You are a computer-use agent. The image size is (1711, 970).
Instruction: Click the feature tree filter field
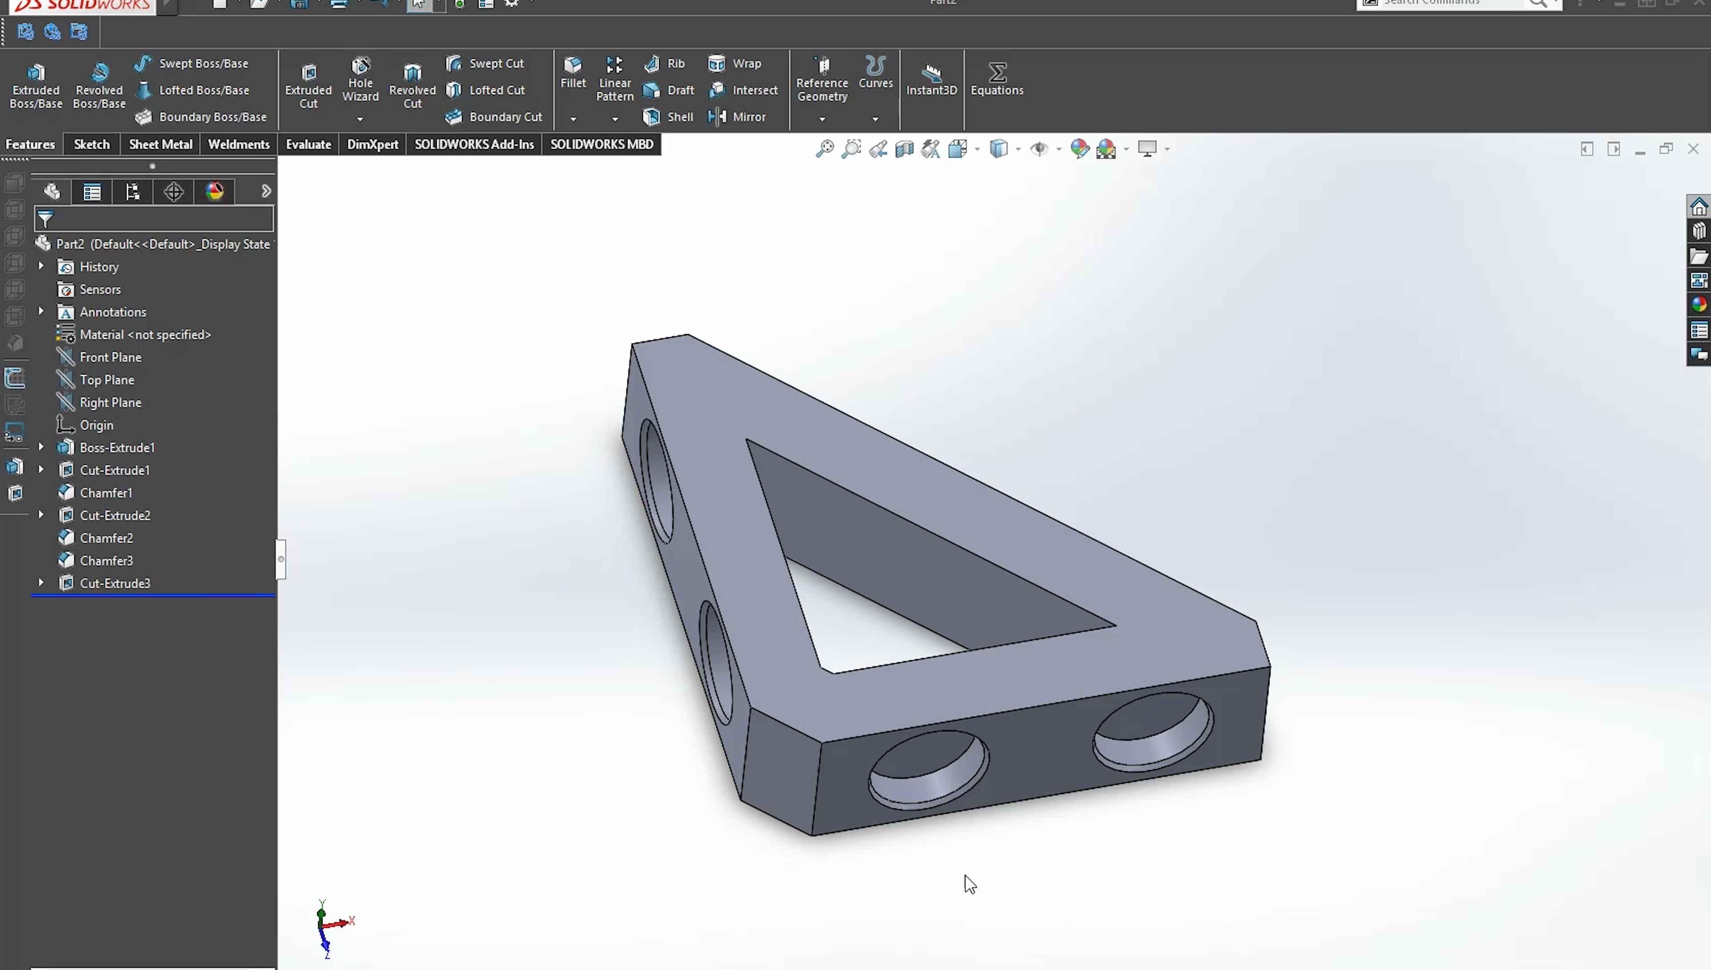pos(160,219)
